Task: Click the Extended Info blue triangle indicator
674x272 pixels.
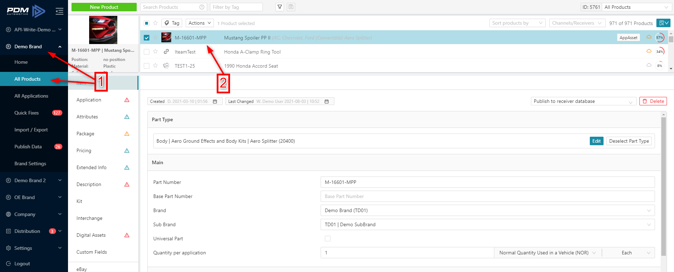Action: pyautogui.click(x=127, y=168)
